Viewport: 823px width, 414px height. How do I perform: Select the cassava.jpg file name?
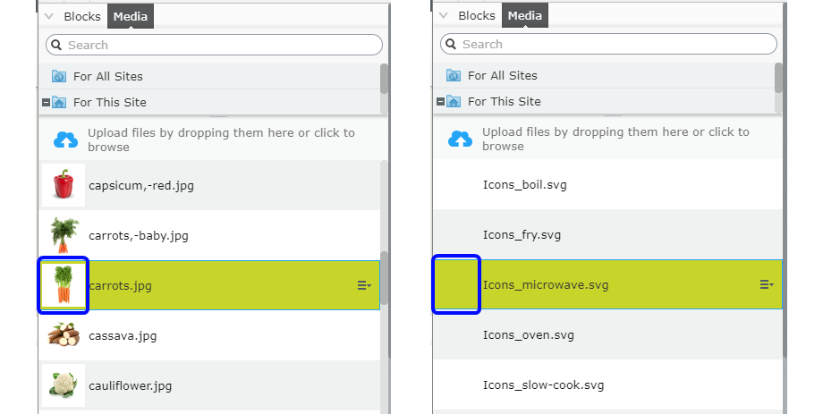(121, 336)
